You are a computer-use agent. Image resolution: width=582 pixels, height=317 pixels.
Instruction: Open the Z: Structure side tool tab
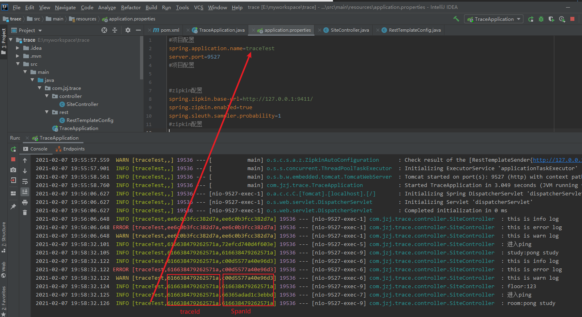4,237
